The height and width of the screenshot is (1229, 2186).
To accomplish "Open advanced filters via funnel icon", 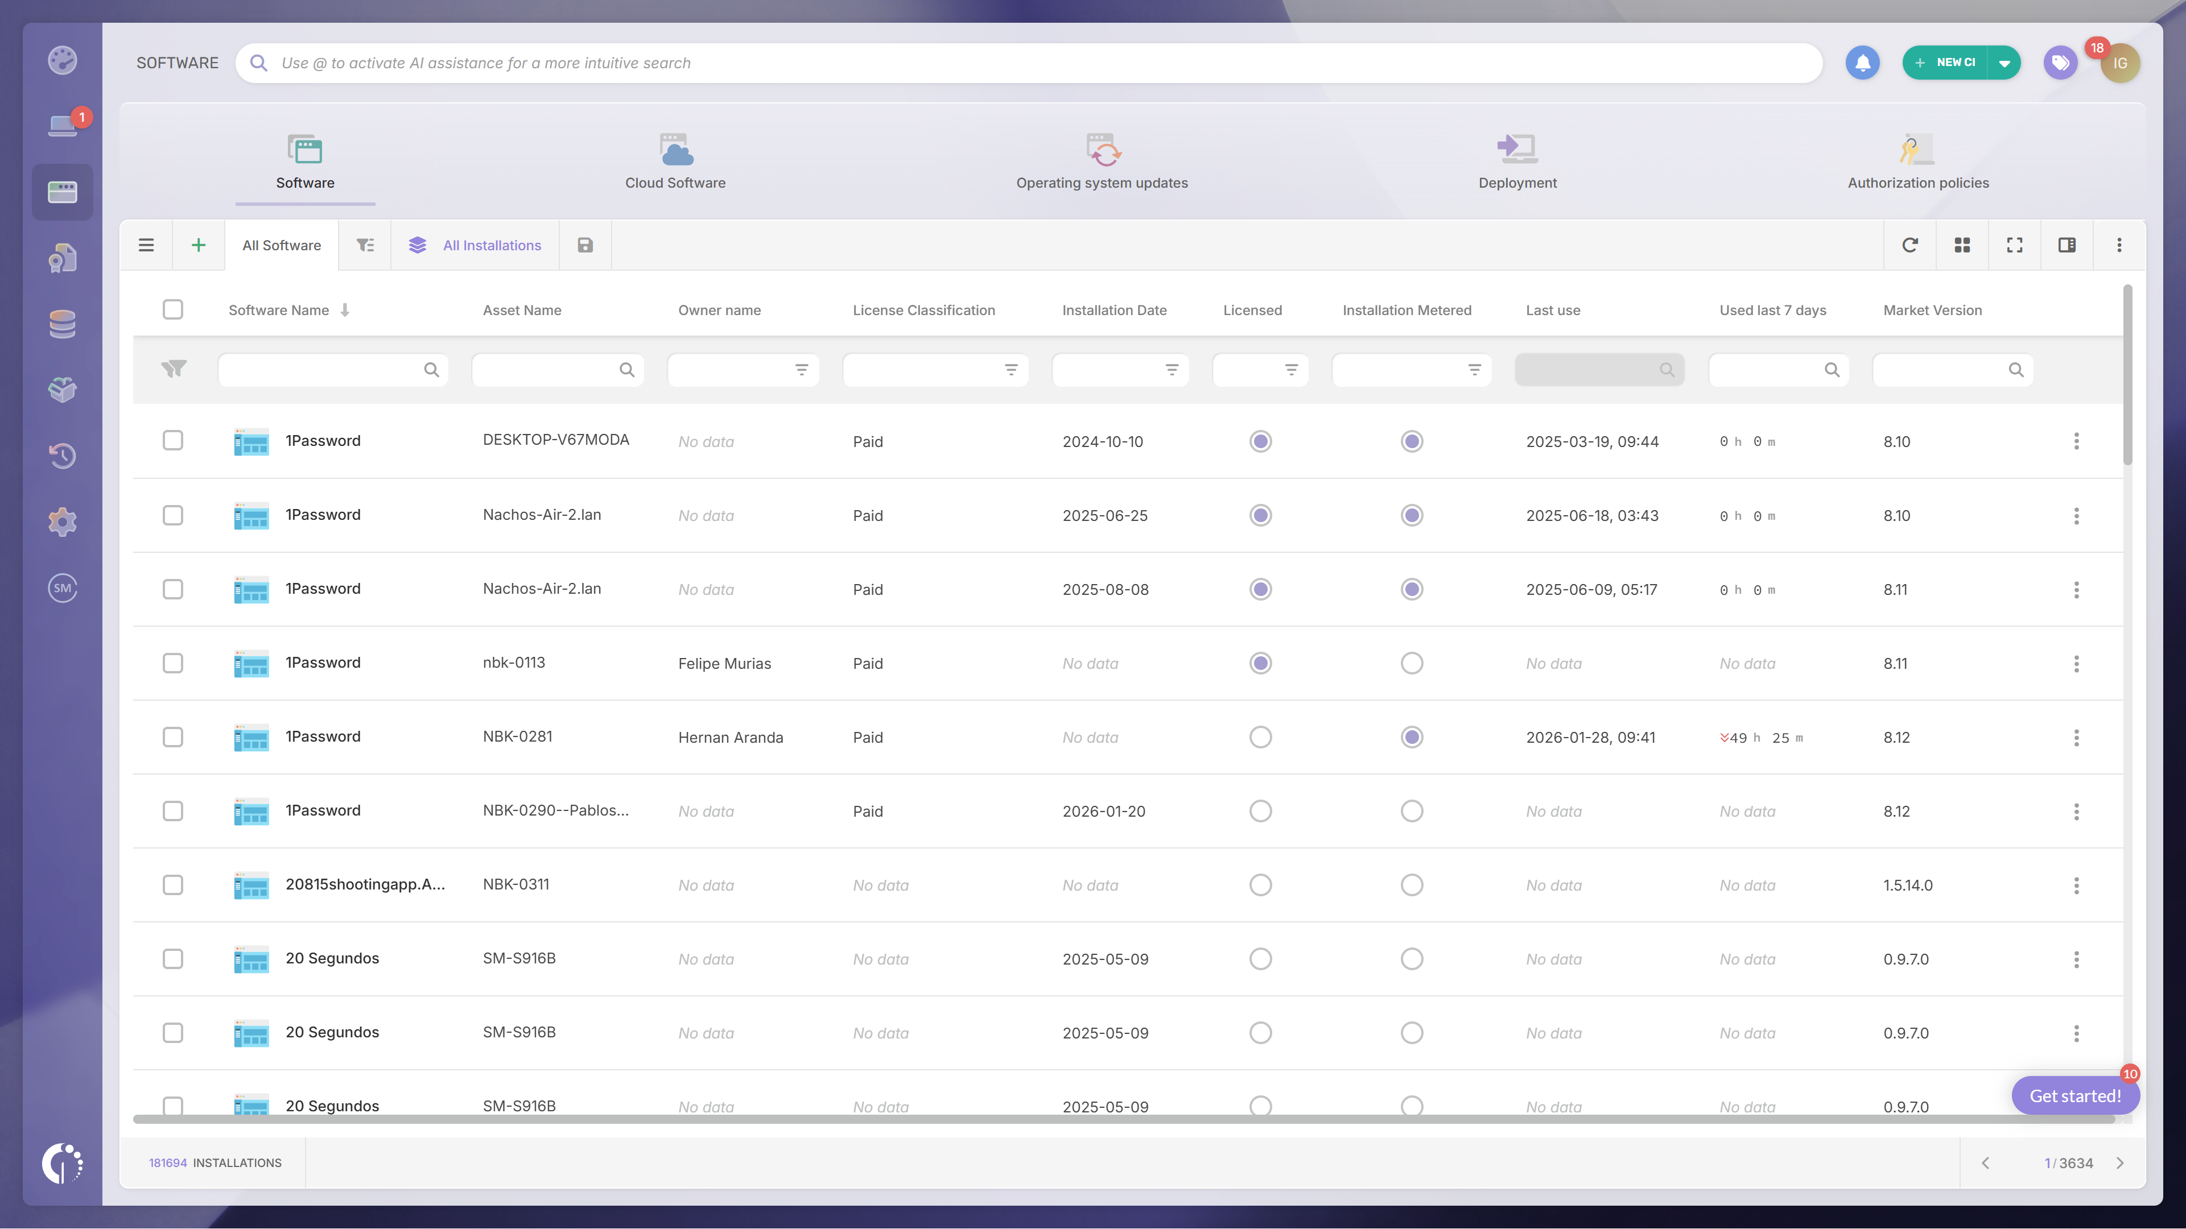I will (365, 245).
